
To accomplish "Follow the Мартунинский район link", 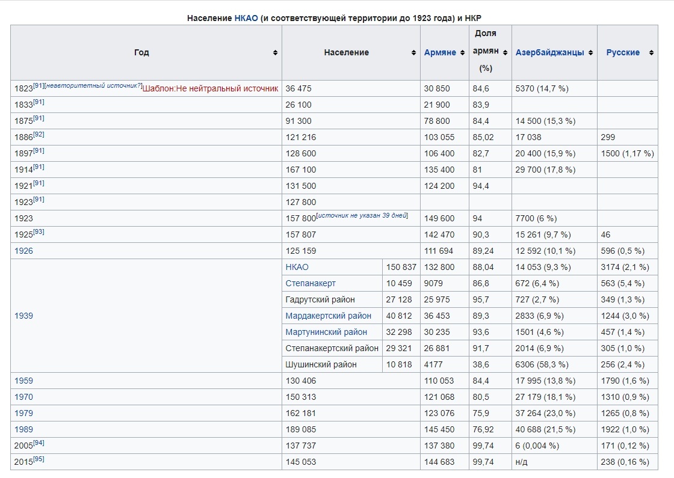I will tap(326, 332).
